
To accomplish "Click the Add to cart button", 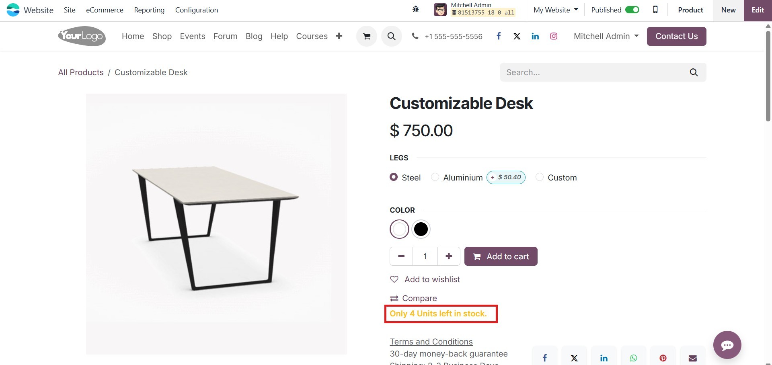I will pos(501,256).
